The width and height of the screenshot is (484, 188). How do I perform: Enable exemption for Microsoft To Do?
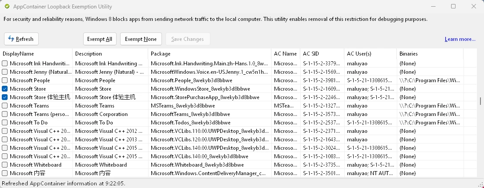click(4, 123)
